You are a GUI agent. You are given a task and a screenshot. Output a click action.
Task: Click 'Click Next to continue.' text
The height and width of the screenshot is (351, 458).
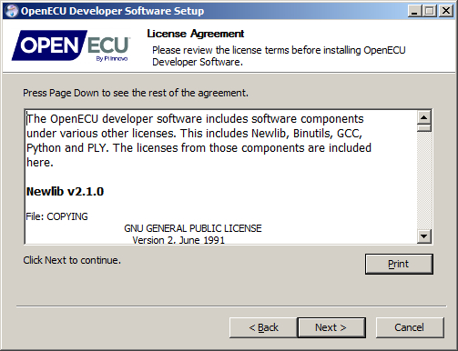tap(72, 260)
